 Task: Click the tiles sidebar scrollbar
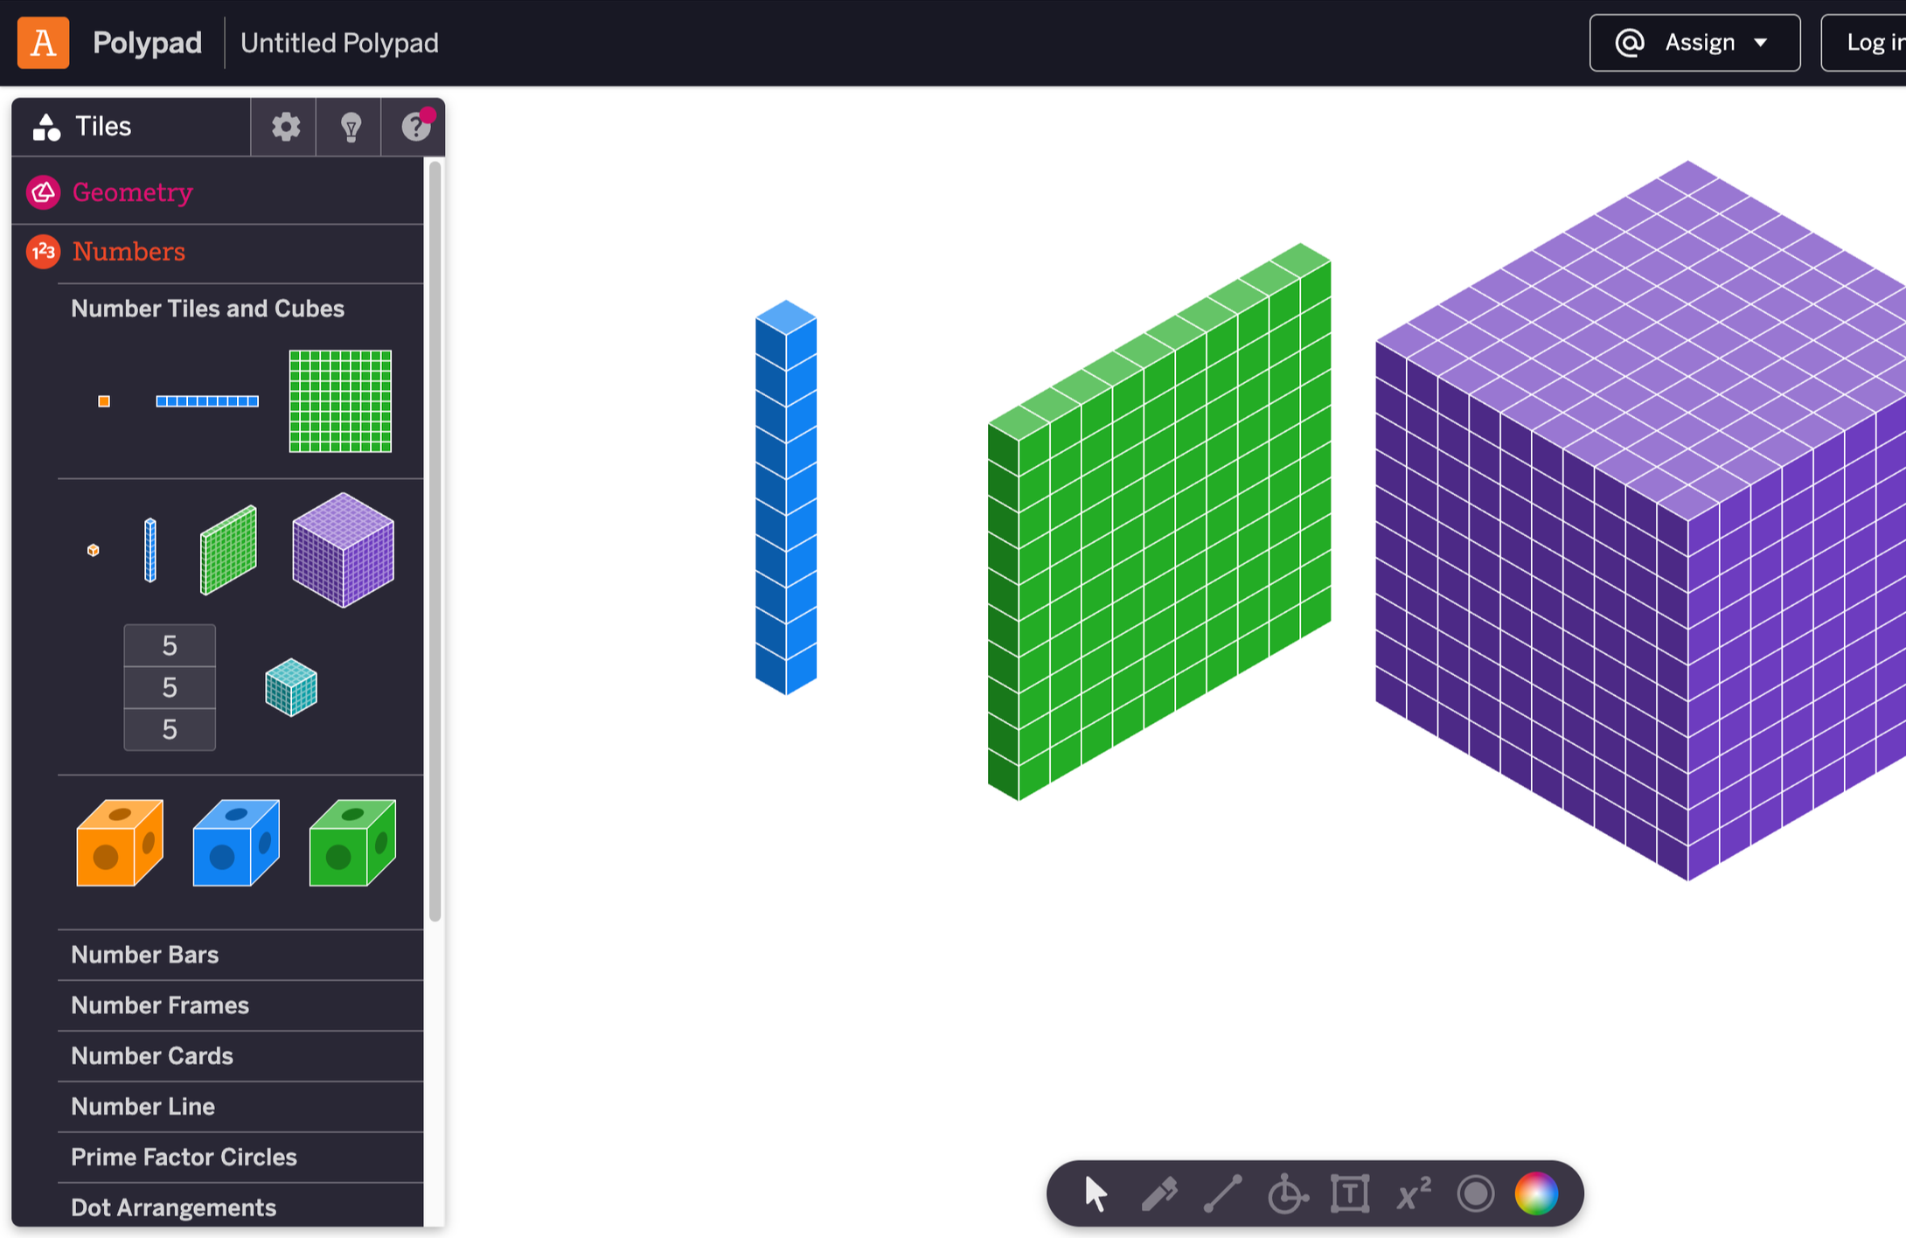click(435, 541)
